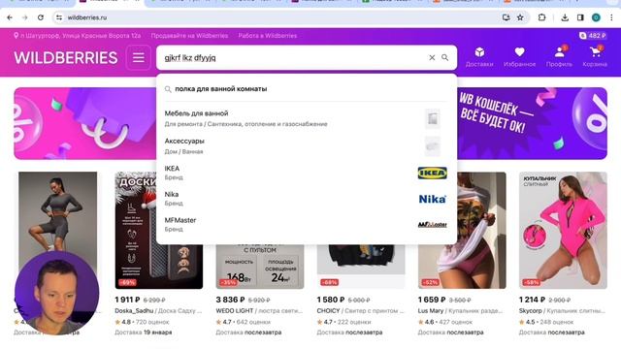Clear search text with X icon

[x=432, y=58]
